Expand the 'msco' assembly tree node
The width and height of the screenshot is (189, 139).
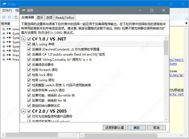click(x=4, y=29)
